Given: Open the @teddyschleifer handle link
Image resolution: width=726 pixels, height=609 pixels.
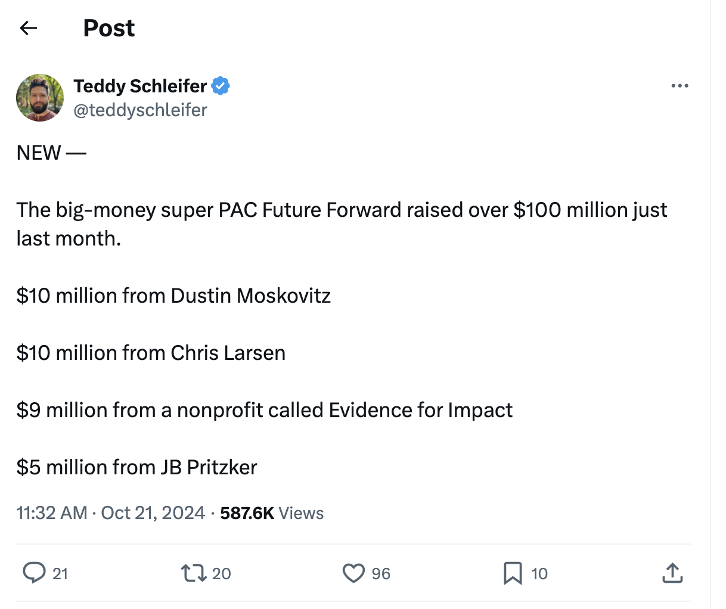Looking at the screenshot, I should [x=140, y=110].
